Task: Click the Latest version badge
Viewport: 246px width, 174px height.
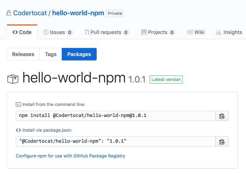Action: 166,80
